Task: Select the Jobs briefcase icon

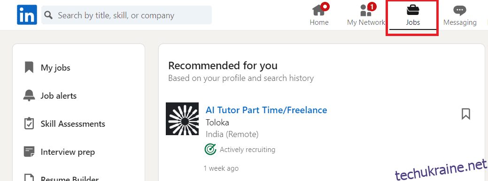Action: [413, 10]
